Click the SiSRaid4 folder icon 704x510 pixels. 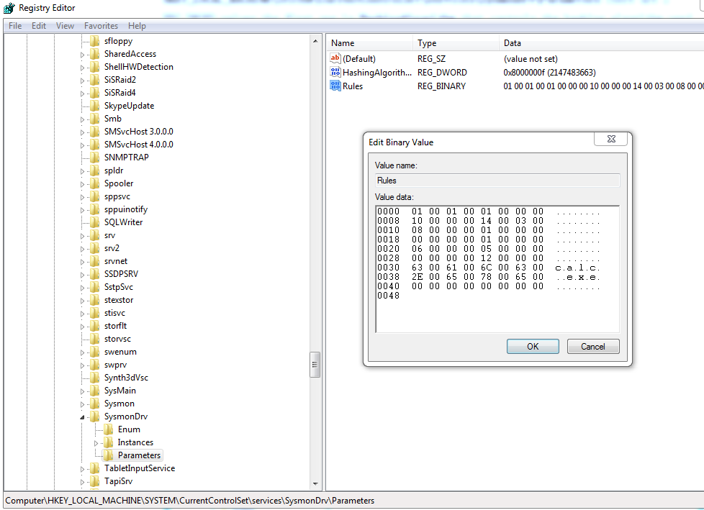pyautogui.click(x=95, y=93)
